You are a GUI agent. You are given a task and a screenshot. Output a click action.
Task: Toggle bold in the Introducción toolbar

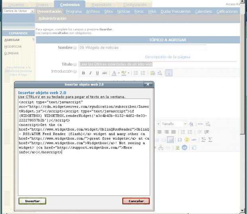(84, 73)
